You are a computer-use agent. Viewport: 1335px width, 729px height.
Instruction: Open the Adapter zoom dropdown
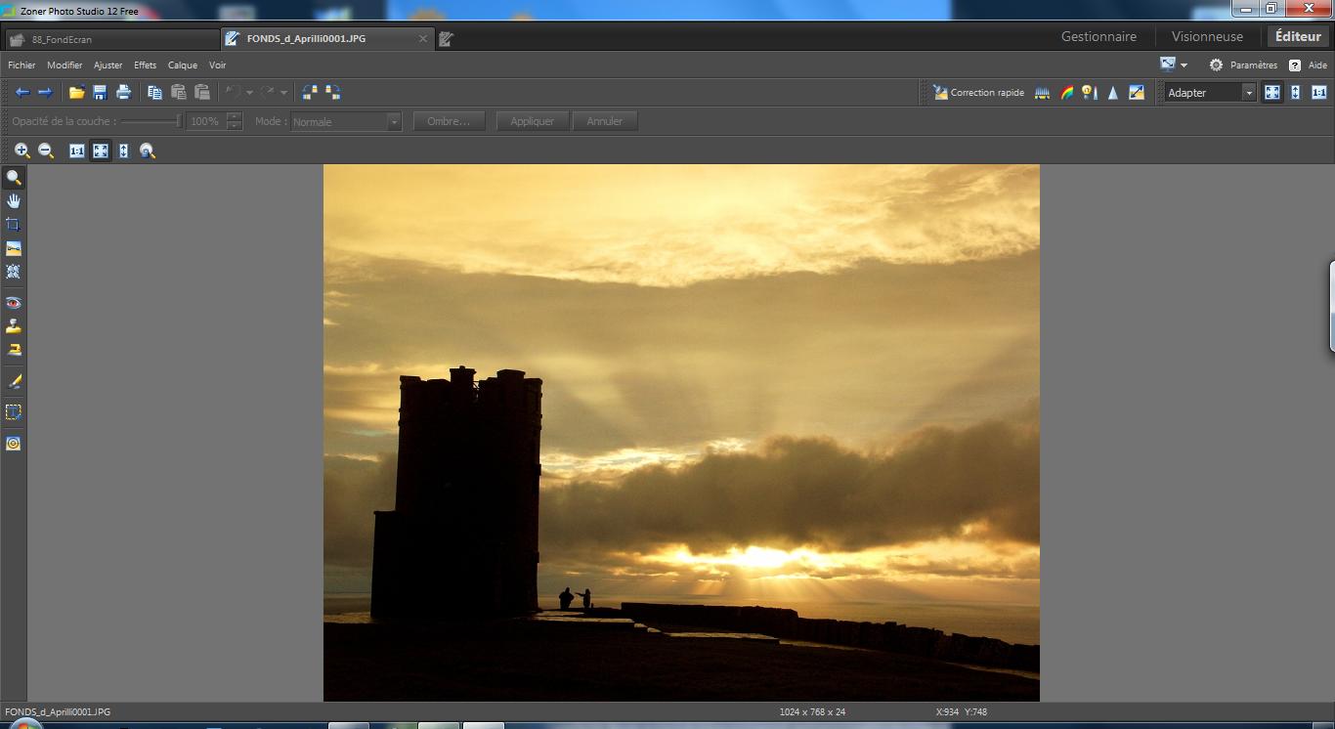pyautogui.click(x=1248, y=93)
